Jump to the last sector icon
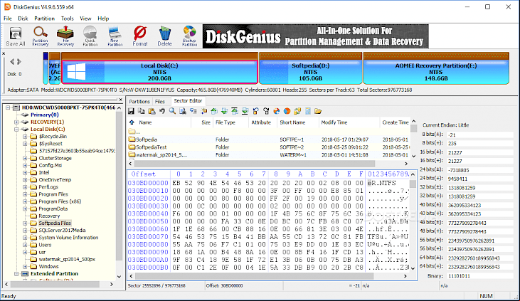This screenshot has height=301, width=520. point(245,111)
